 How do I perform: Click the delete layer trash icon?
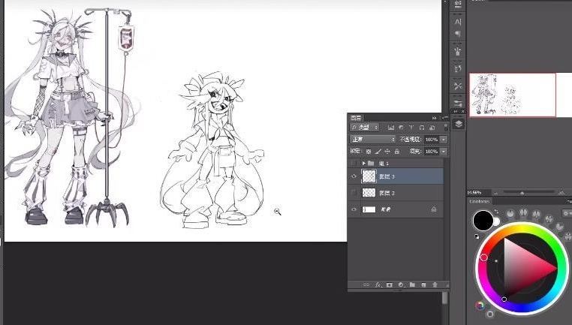435,285
